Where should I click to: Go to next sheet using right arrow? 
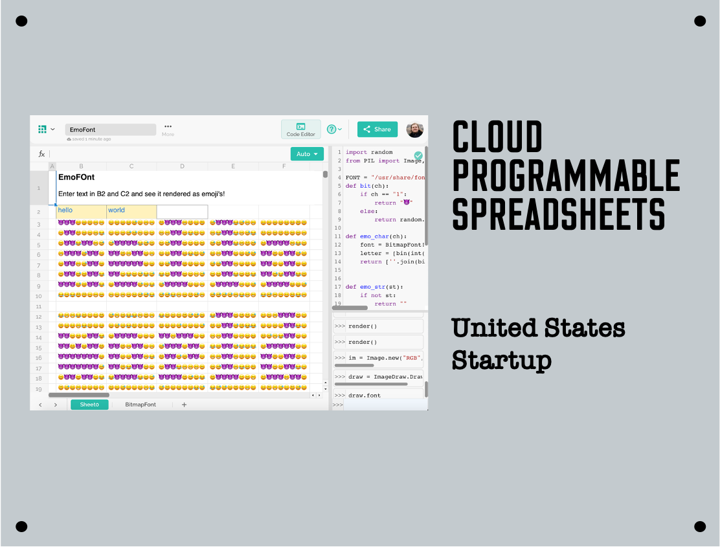(56, 405)
